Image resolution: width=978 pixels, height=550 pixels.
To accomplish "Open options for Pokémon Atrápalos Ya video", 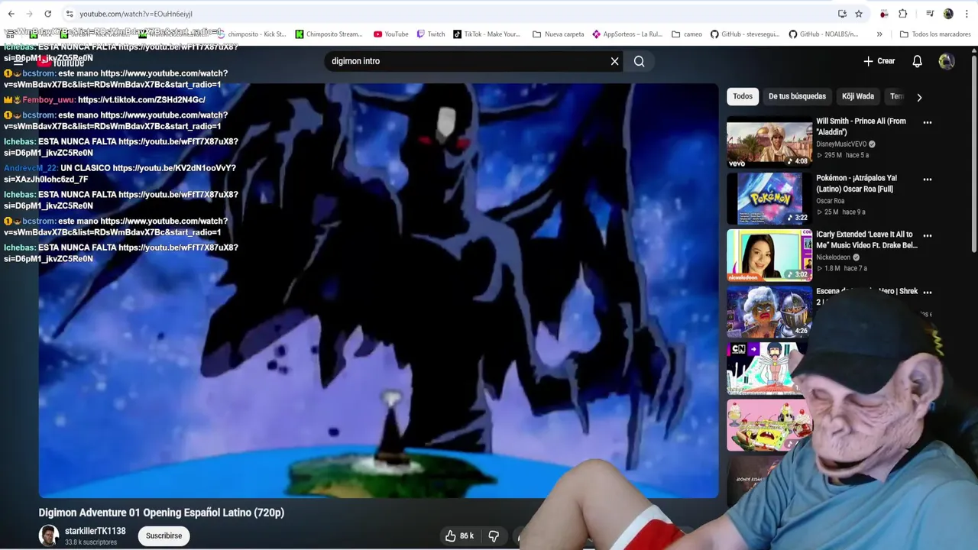I will coord(928,180).
